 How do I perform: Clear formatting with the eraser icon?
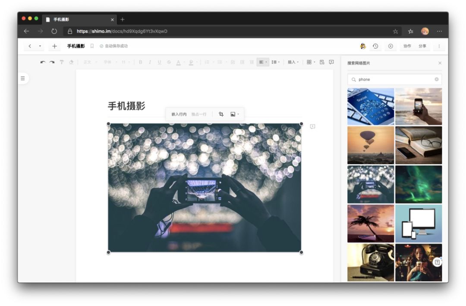71,62
